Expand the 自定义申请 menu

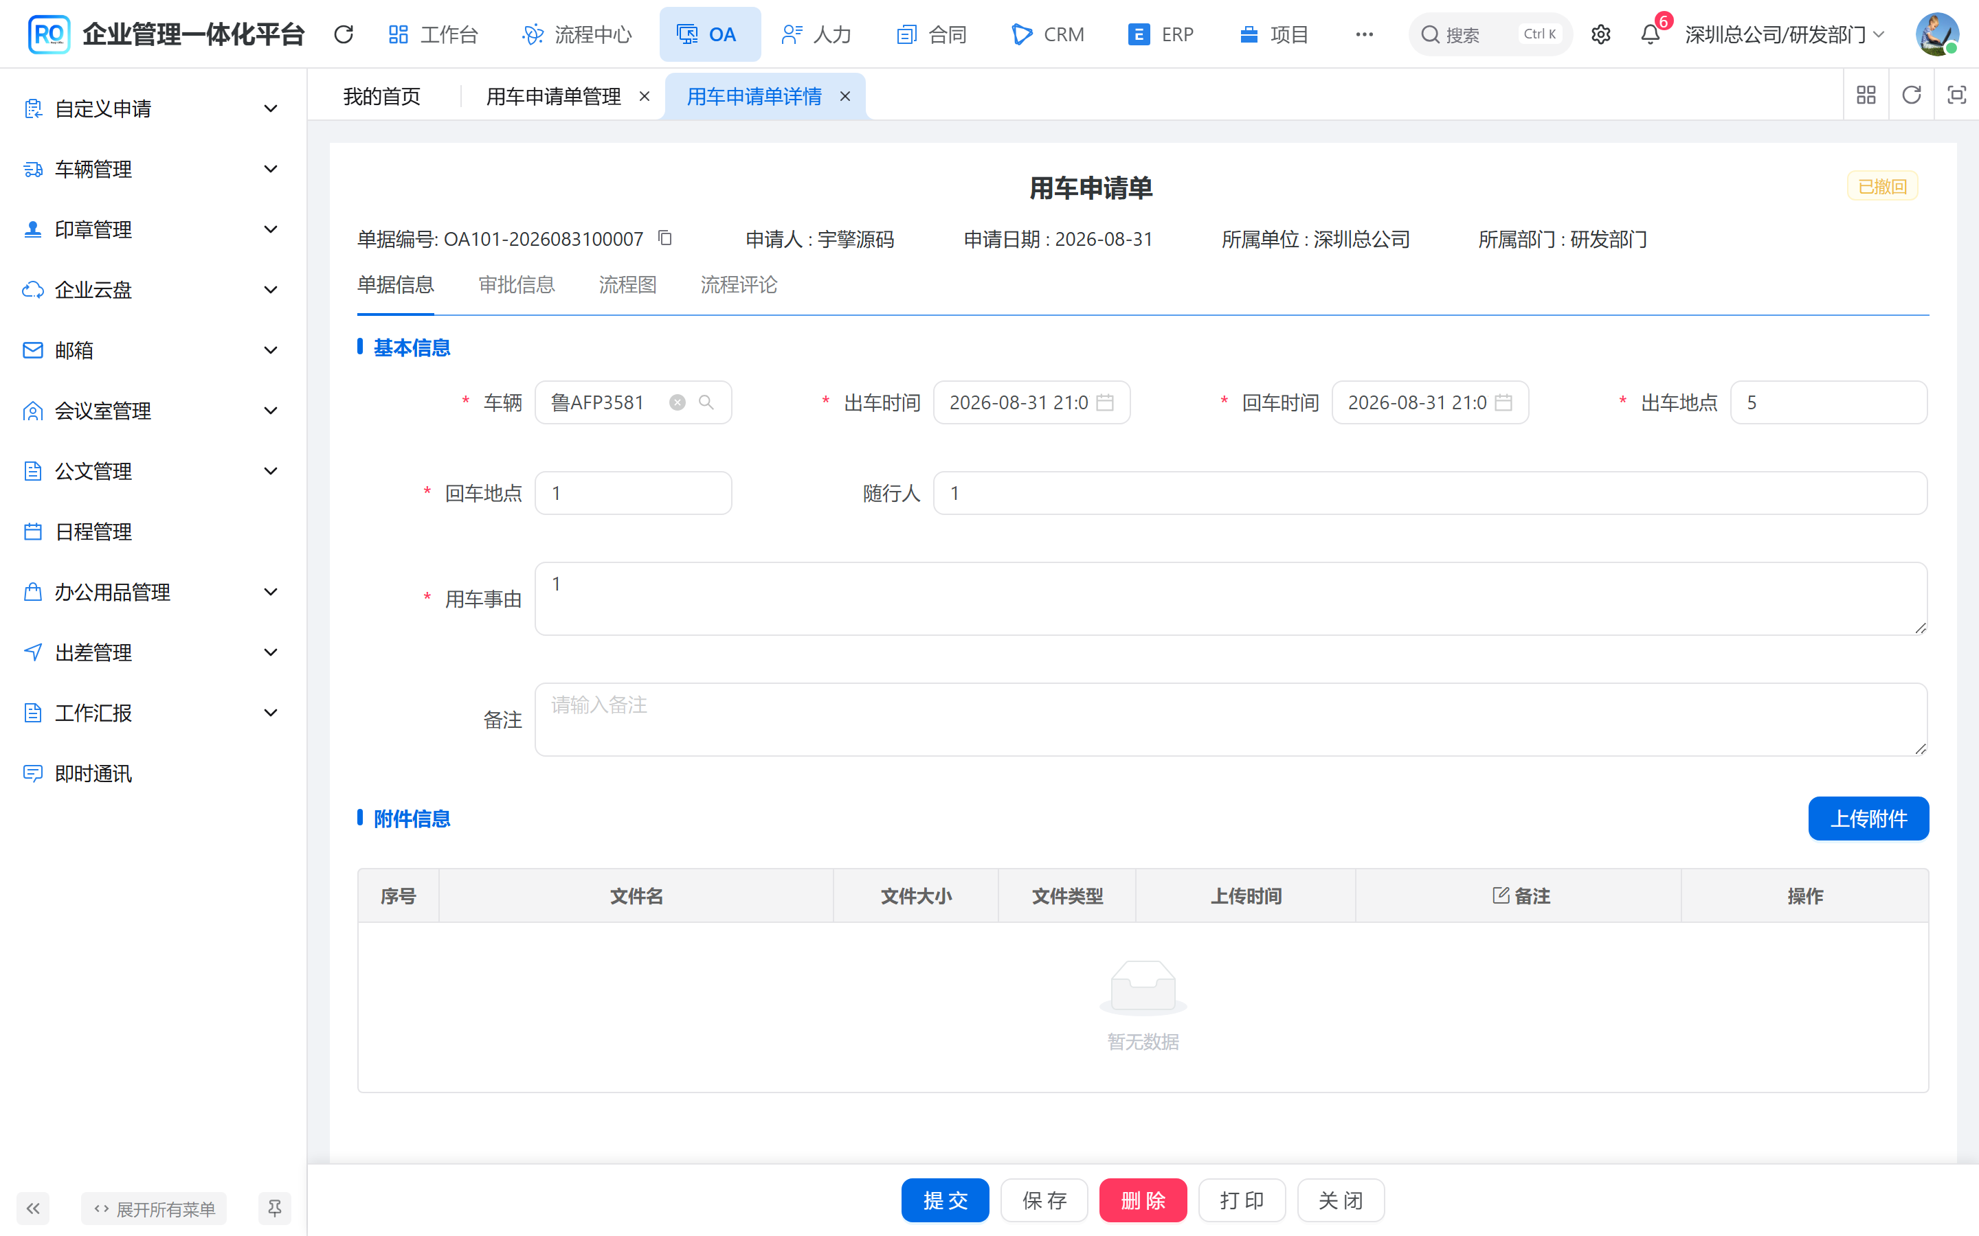[153, 108]
